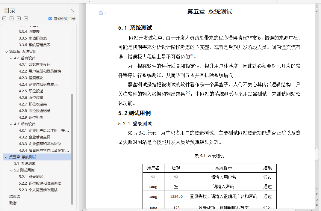Click the 123456 password cell
321x211 pixels.
(176, 196)
